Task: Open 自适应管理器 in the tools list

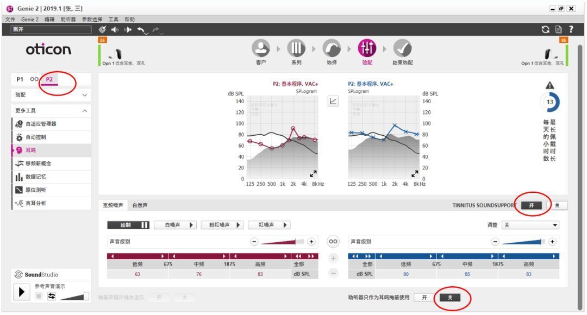Action: (52, 124)
